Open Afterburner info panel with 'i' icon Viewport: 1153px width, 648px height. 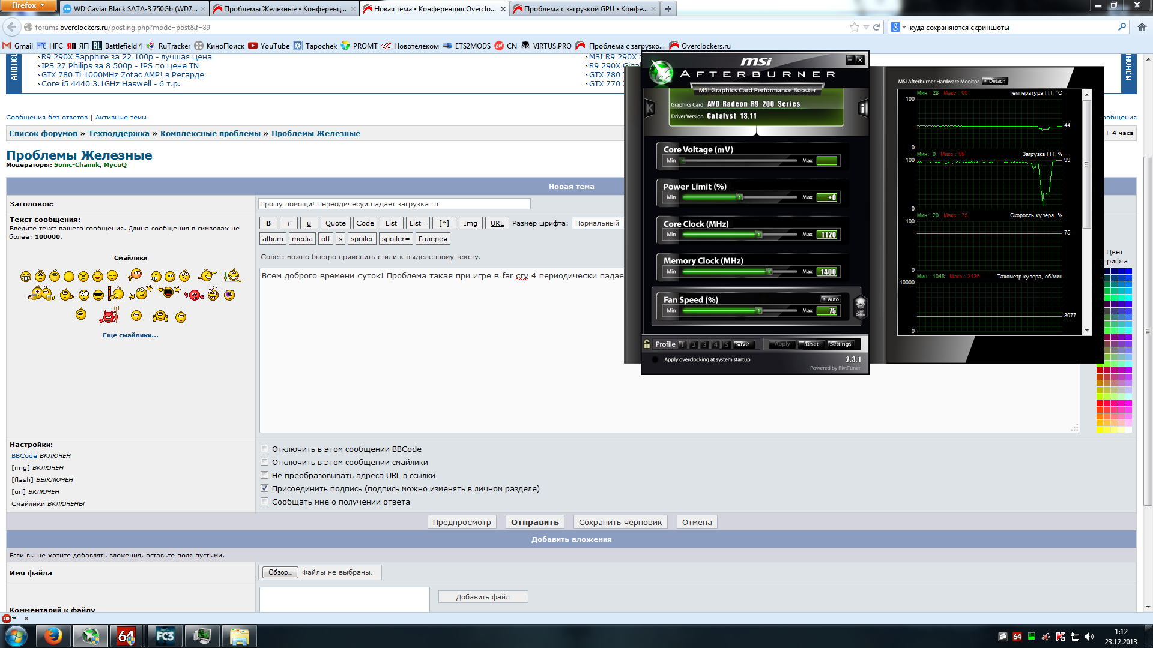click(x=863, y=109)
